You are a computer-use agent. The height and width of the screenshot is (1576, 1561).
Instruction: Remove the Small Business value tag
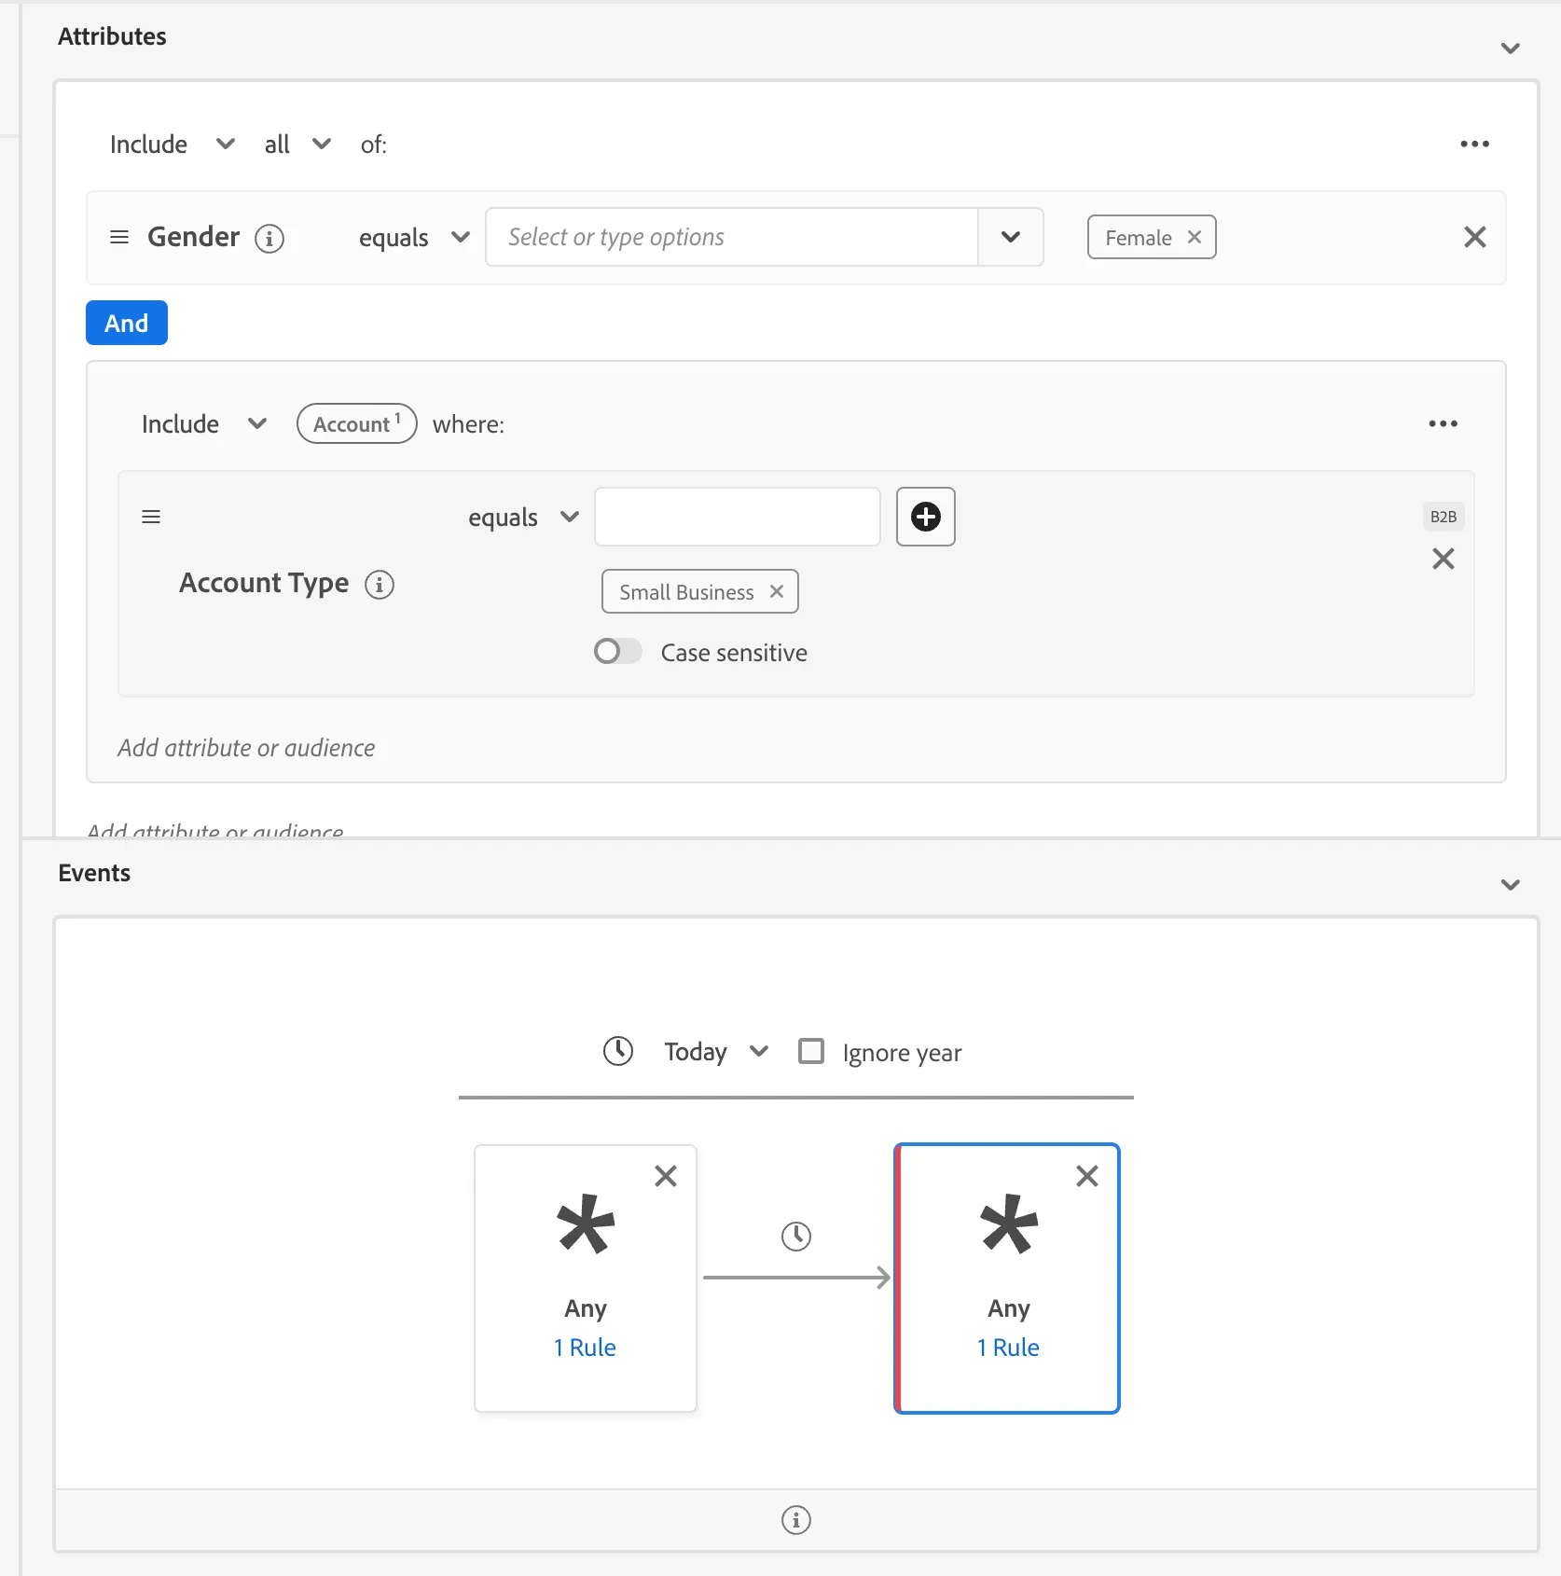point(777,591)
